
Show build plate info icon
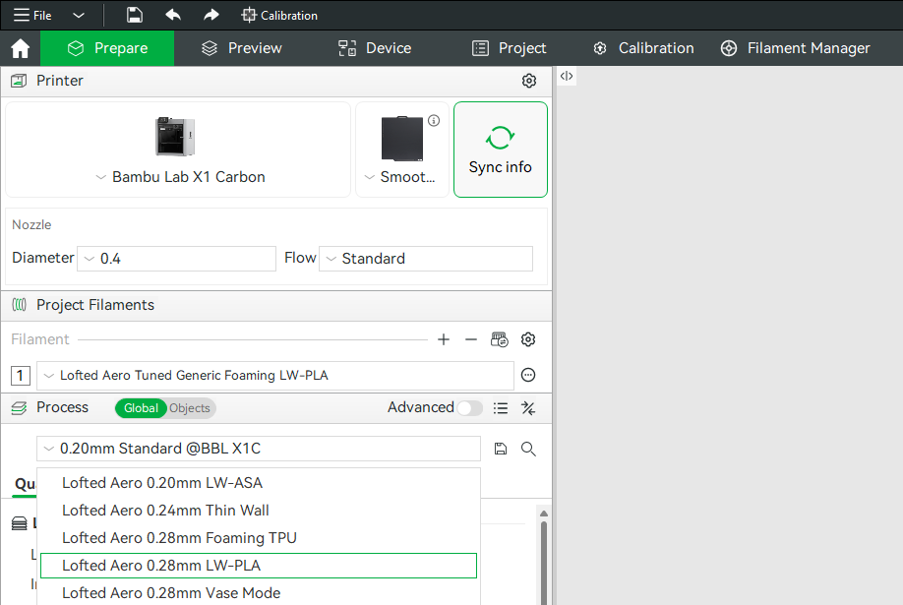point(434,120)
